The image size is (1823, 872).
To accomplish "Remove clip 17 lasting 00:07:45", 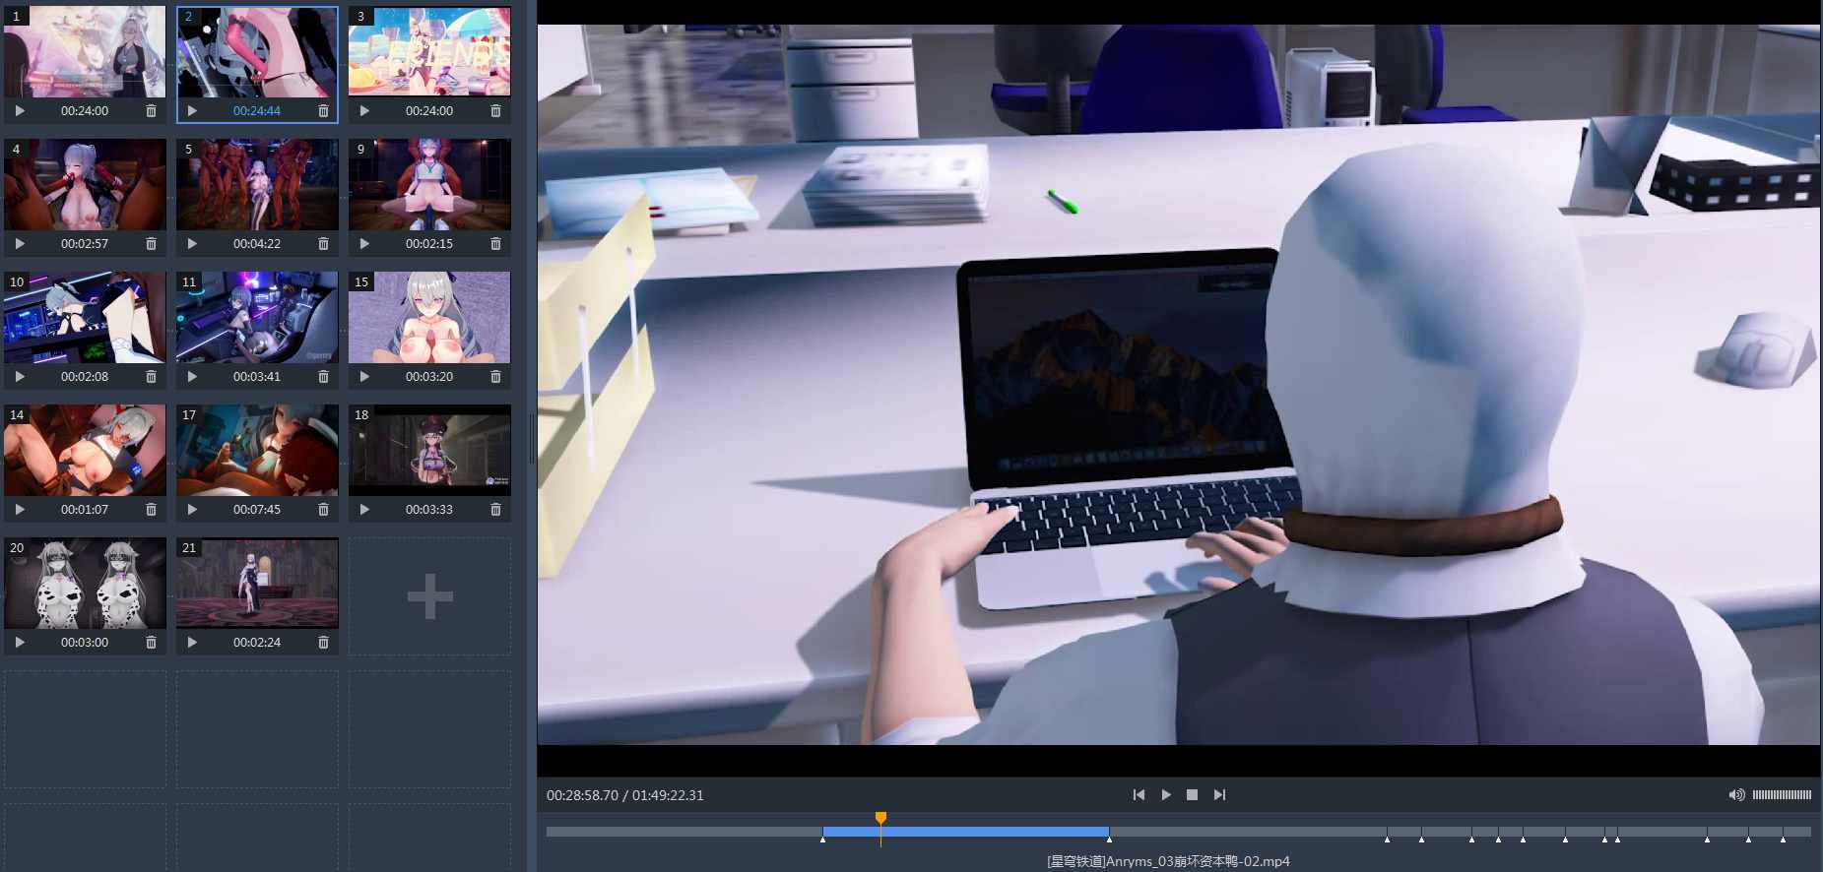I will pos(323,510).
